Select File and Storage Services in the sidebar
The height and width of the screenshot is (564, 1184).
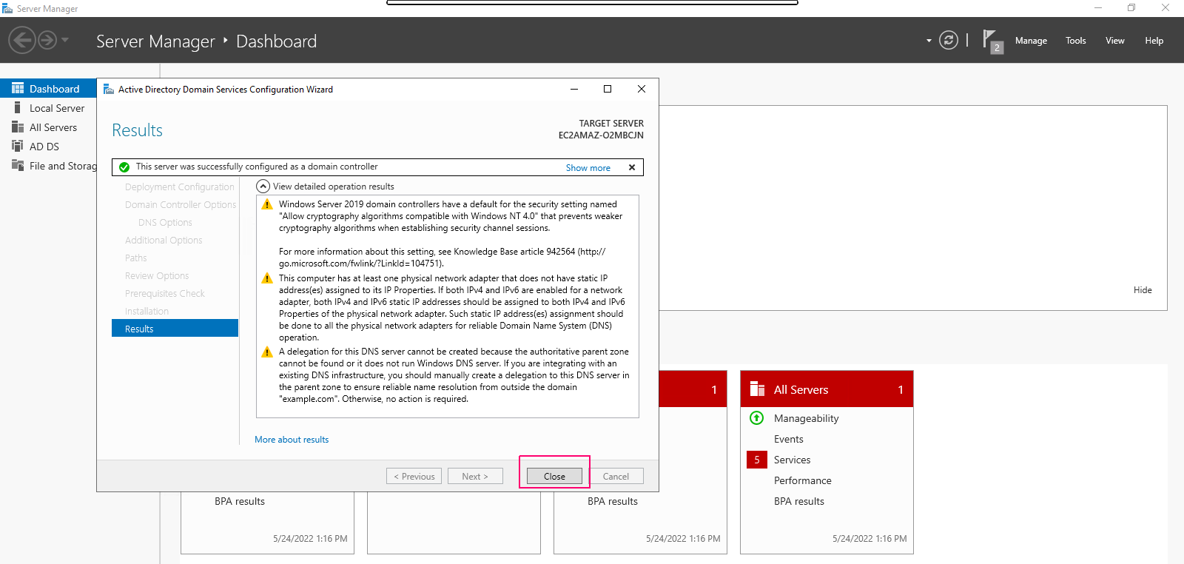point(63,166)
